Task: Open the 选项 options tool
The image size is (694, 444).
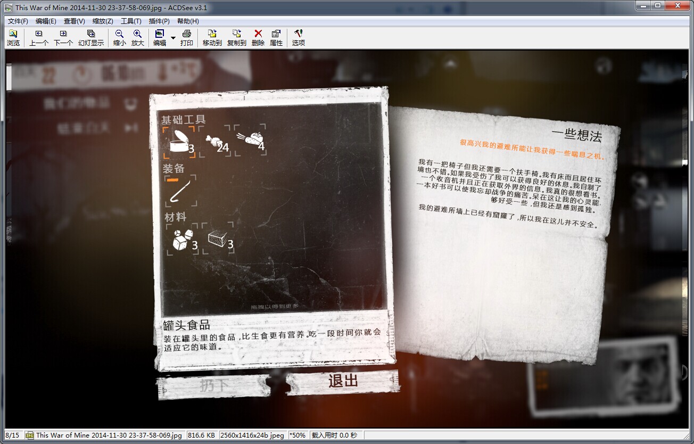Action: point(299,38)
